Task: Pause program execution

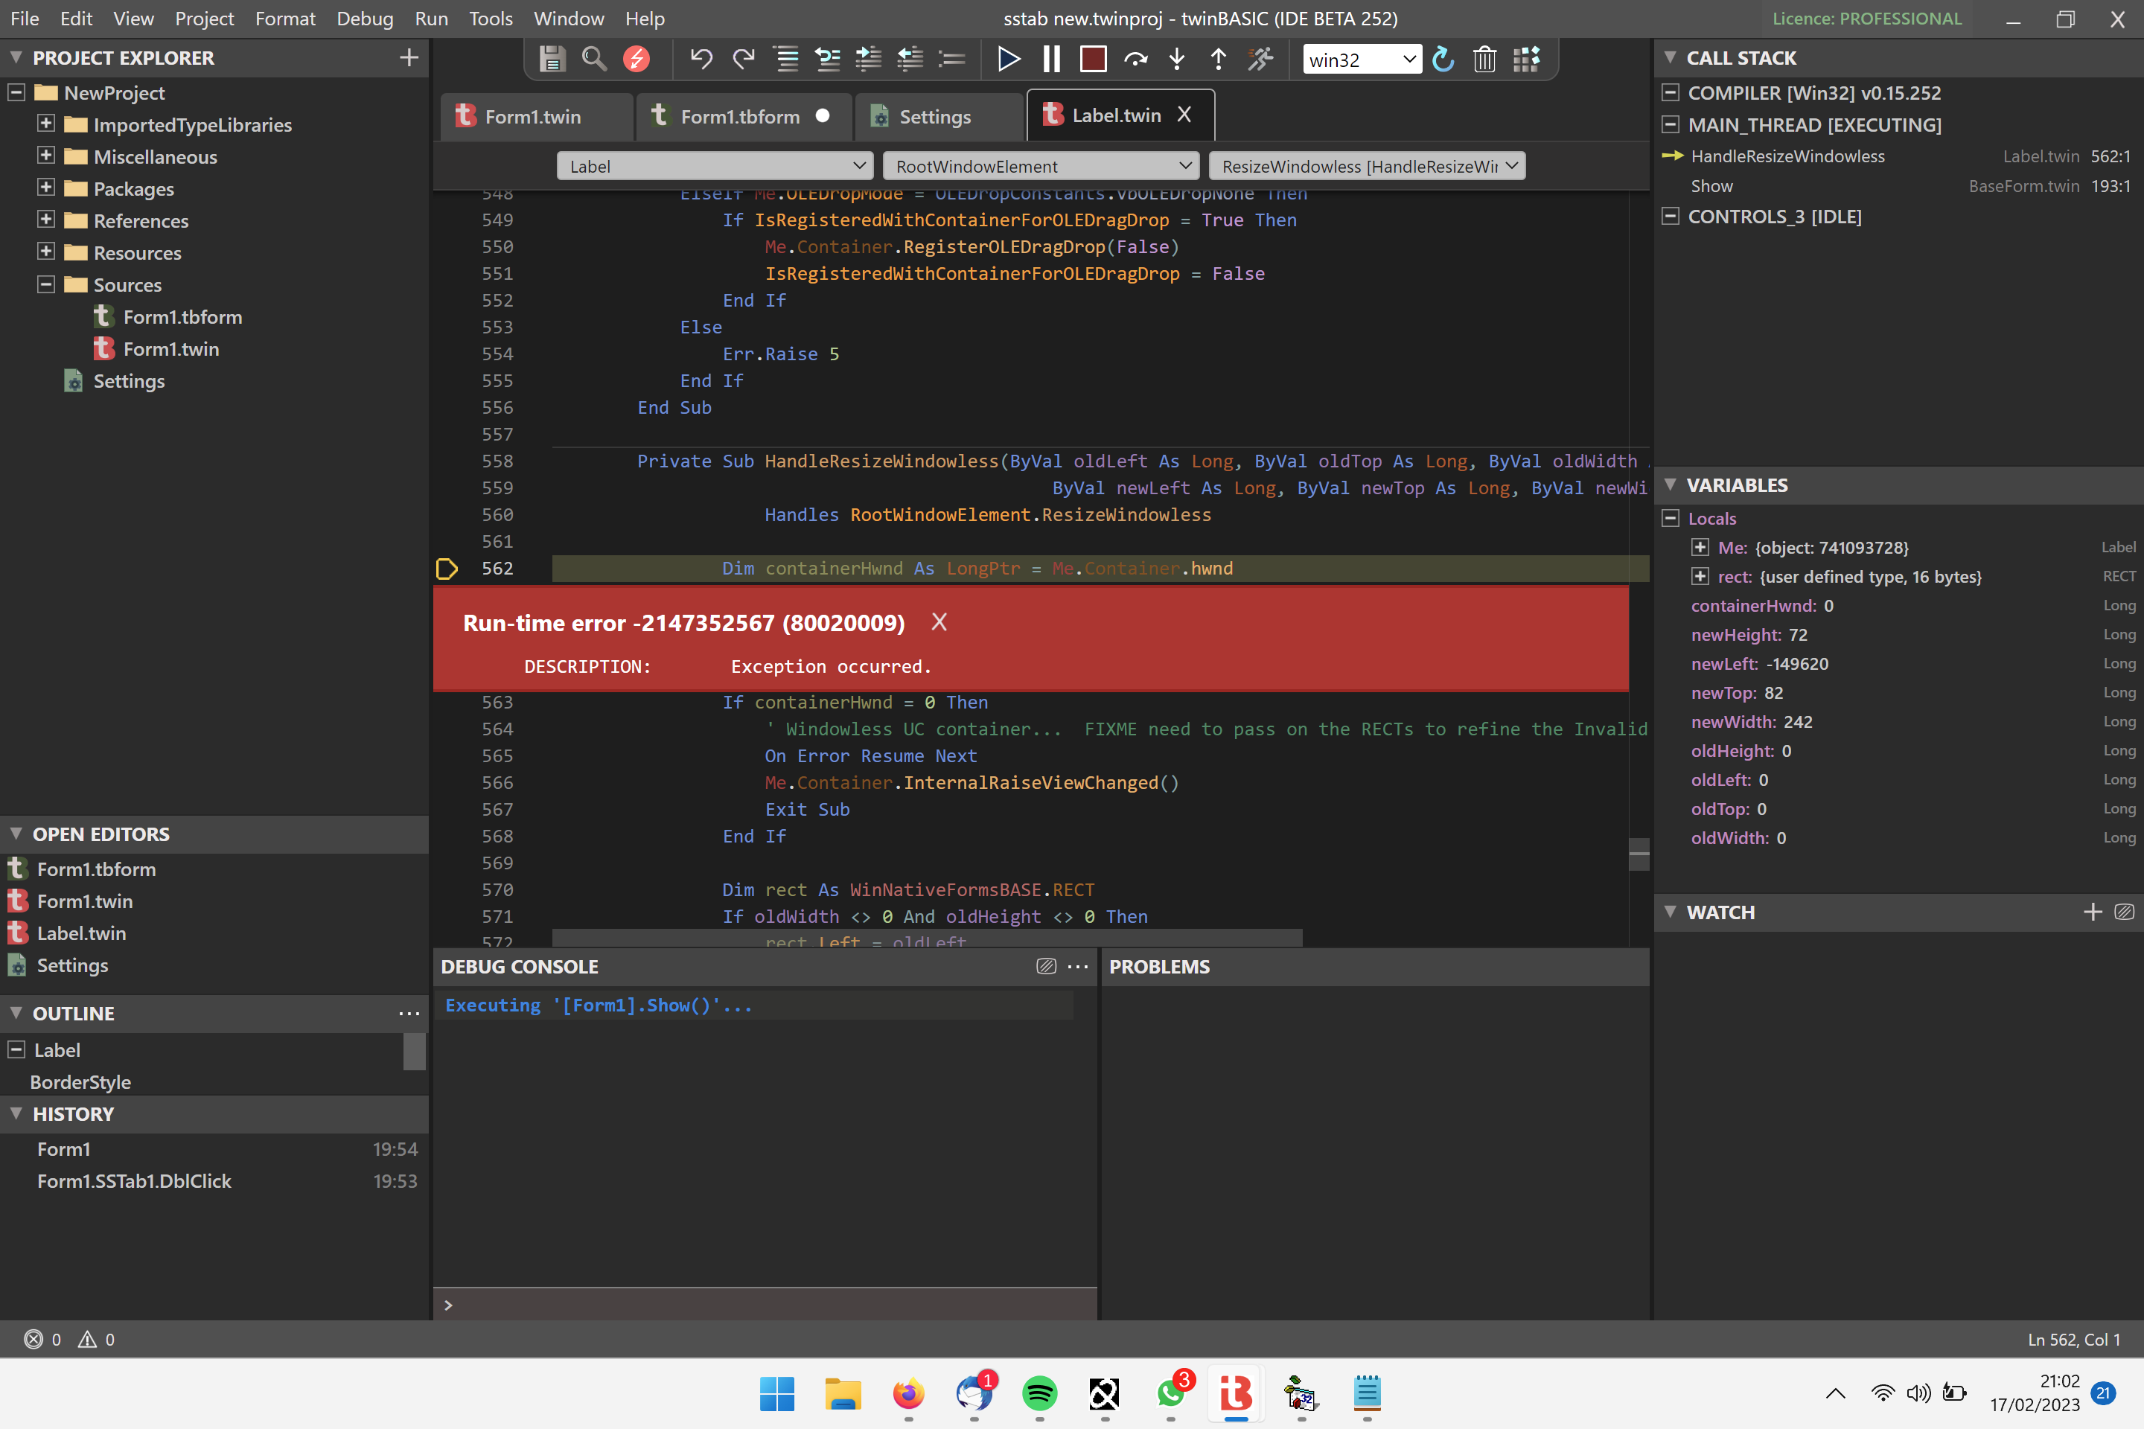Action: point(1050,60)
